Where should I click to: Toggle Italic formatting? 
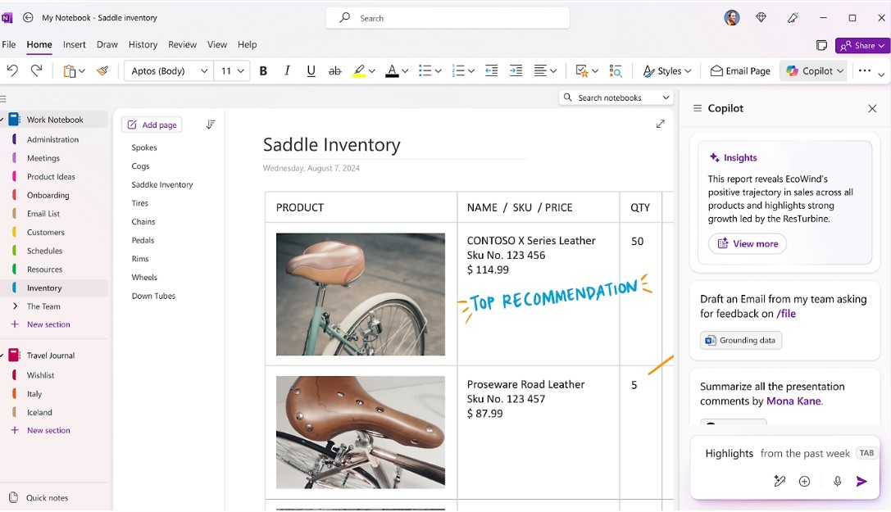tap(287, 71)
